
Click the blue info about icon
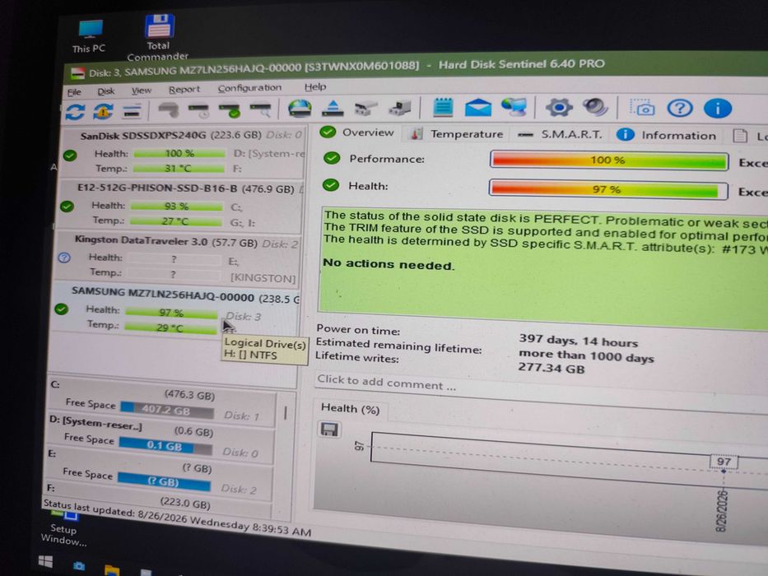(718, 109)
